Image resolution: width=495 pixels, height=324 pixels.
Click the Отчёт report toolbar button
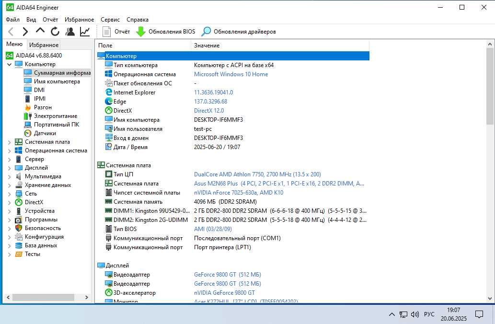coord(116,32)
